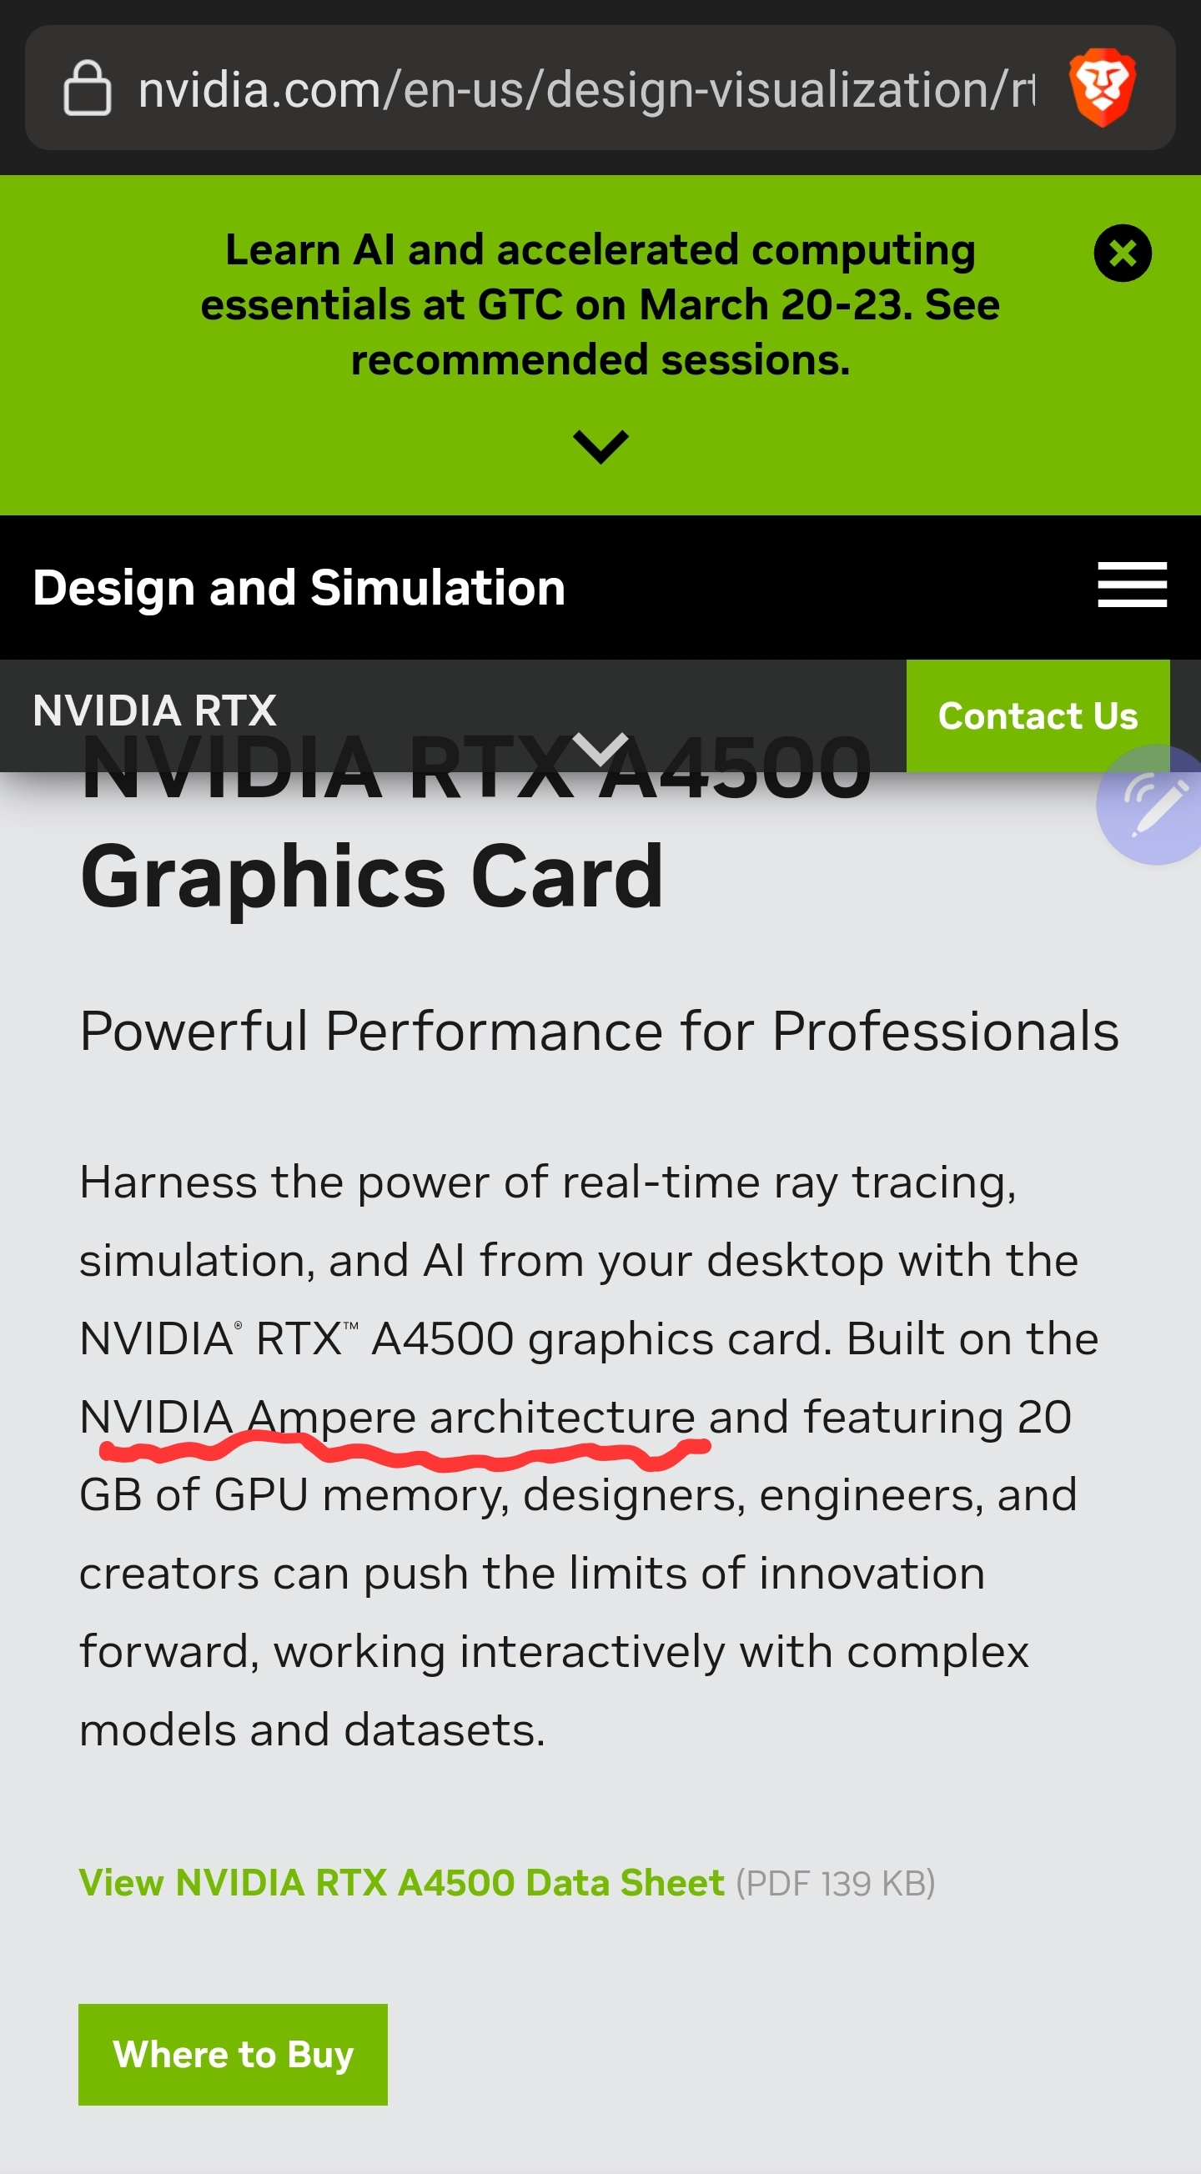Screen dimensions: 1201x2174
Task: Open the hamburger navigation menu
Action: pos(1131,585)
